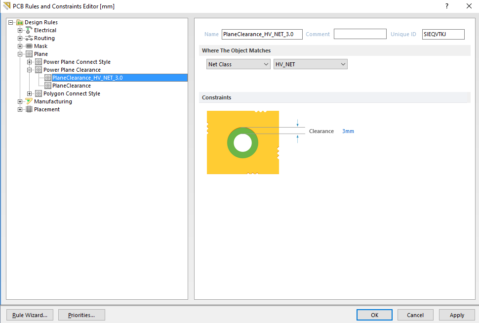
Task: Collapse the Power Plane Clearance node
Action: coord(30,70)
